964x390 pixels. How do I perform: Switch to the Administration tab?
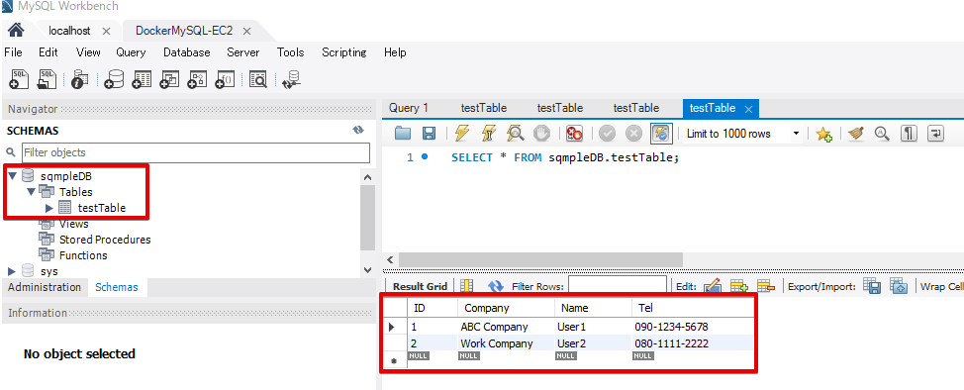coord(45,287)
